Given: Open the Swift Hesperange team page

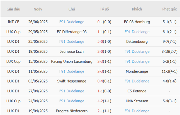Looking at the screenshot, I should pos(72,81).
